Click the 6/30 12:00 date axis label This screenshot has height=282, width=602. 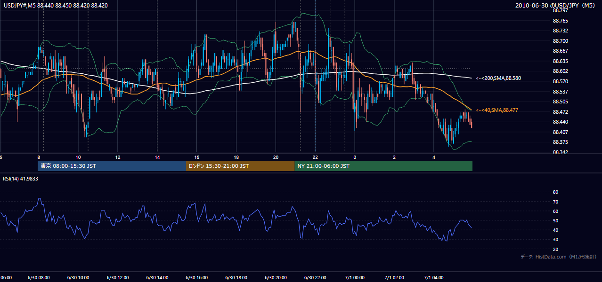coord(118,278)
